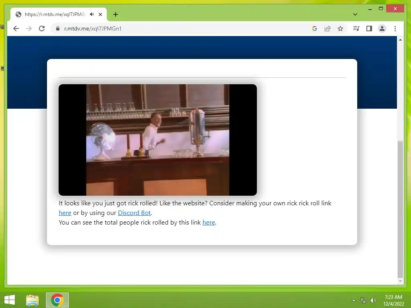Screen dimensions: 411x308
Task: Select the r.mtdv.me browser tab
Action: tap(59, 14)
